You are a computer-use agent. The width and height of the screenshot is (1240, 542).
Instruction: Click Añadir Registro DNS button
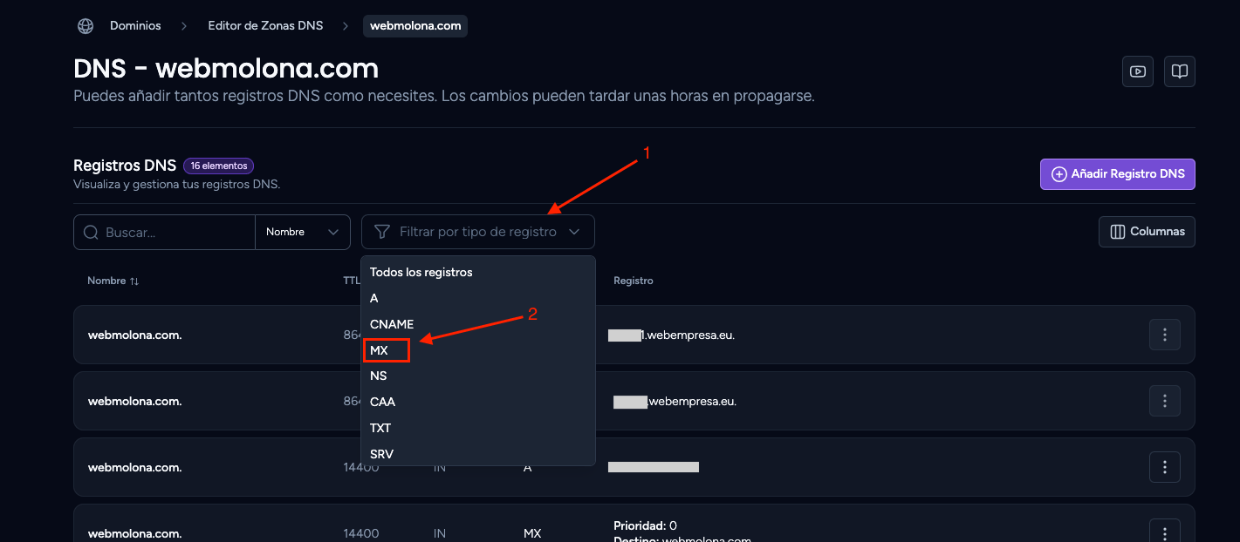click(1118, 174)
